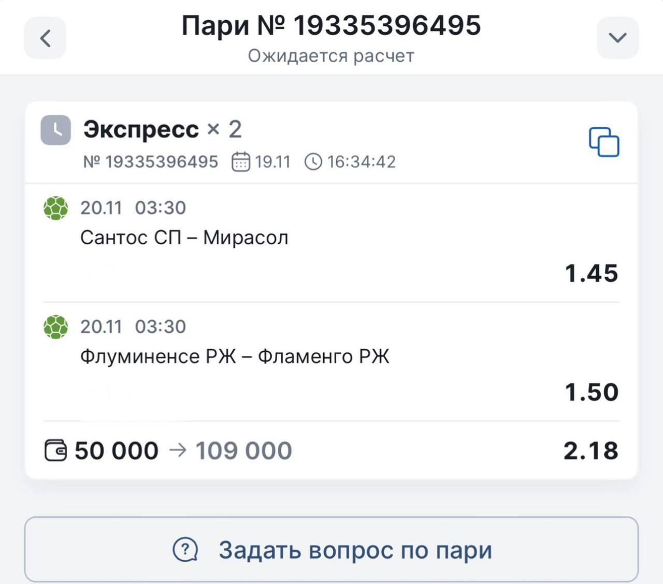Expand the header chevron dropdown

(x=617, y=38)
